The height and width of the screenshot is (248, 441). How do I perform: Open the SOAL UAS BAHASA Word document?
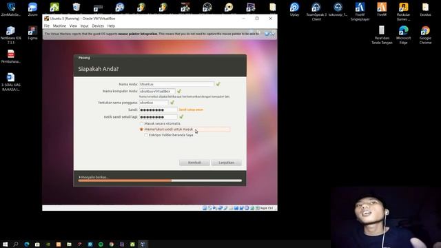click(11, 82)
